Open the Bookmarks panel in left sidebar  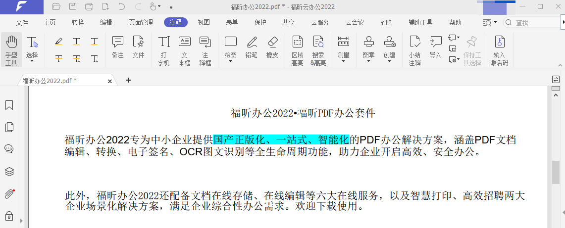coord(9,105)
